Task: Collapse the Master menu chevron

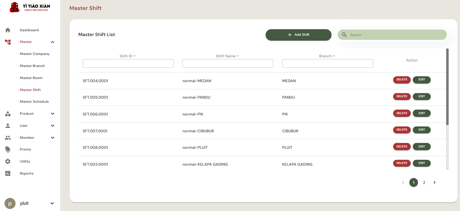Action: [52, 42]
